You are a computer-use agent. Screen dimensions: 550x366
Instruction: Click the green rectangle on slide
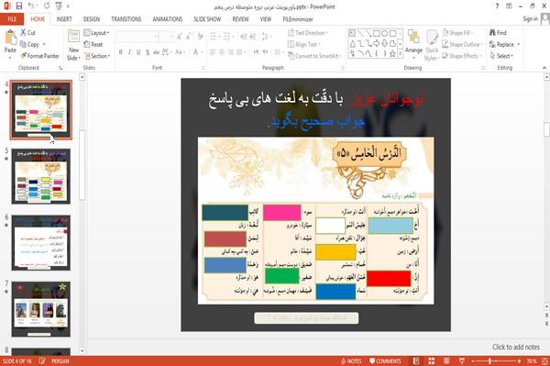(x=282, y=276)
